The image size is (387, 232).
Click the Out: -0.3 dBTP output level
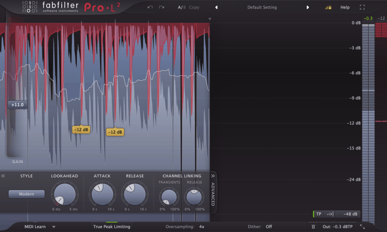coord(337,227)
